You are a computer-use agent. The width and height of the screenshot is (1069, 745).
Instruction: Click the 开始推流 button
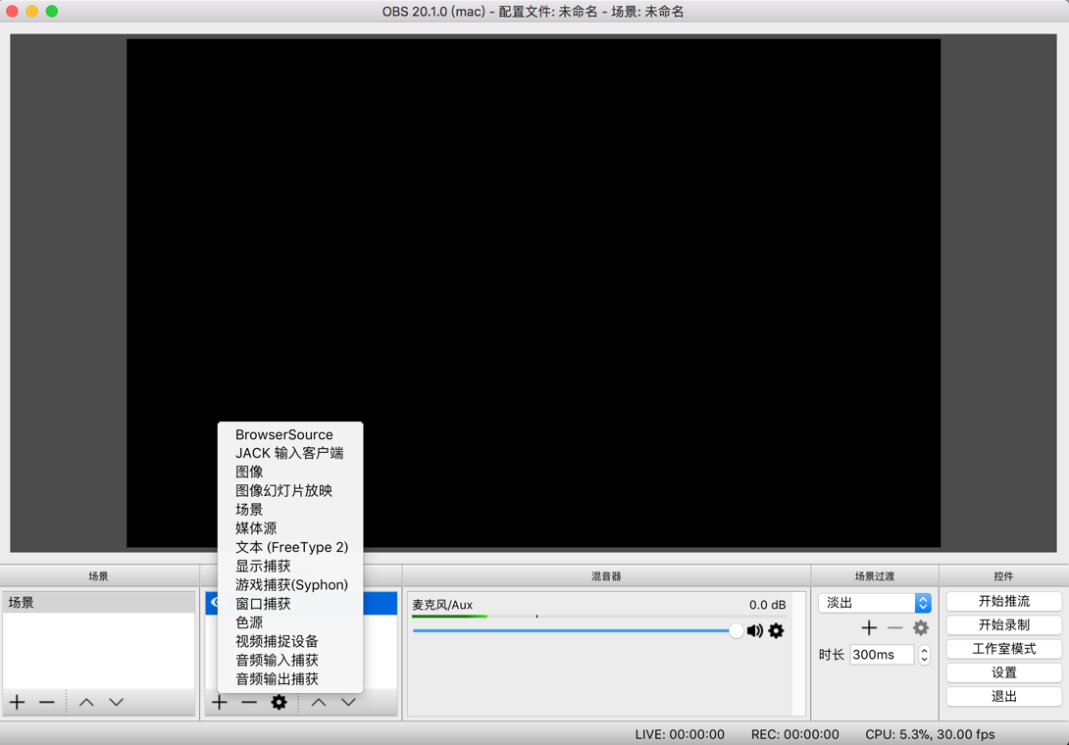tap(1003, 601)
